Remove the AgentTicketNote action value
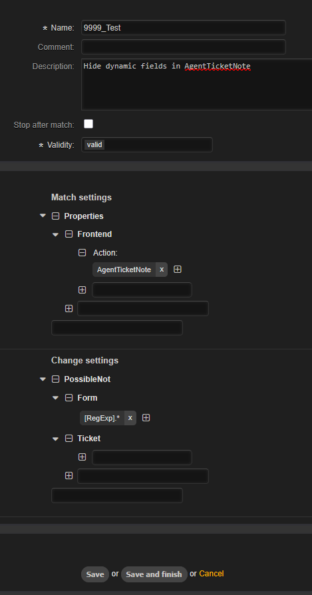312x595 pixels. (162, 270)
